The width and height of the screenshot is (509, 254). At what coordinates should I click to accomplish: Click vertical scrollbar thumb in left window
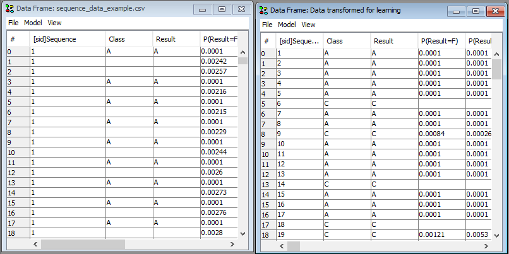point(243,61)
